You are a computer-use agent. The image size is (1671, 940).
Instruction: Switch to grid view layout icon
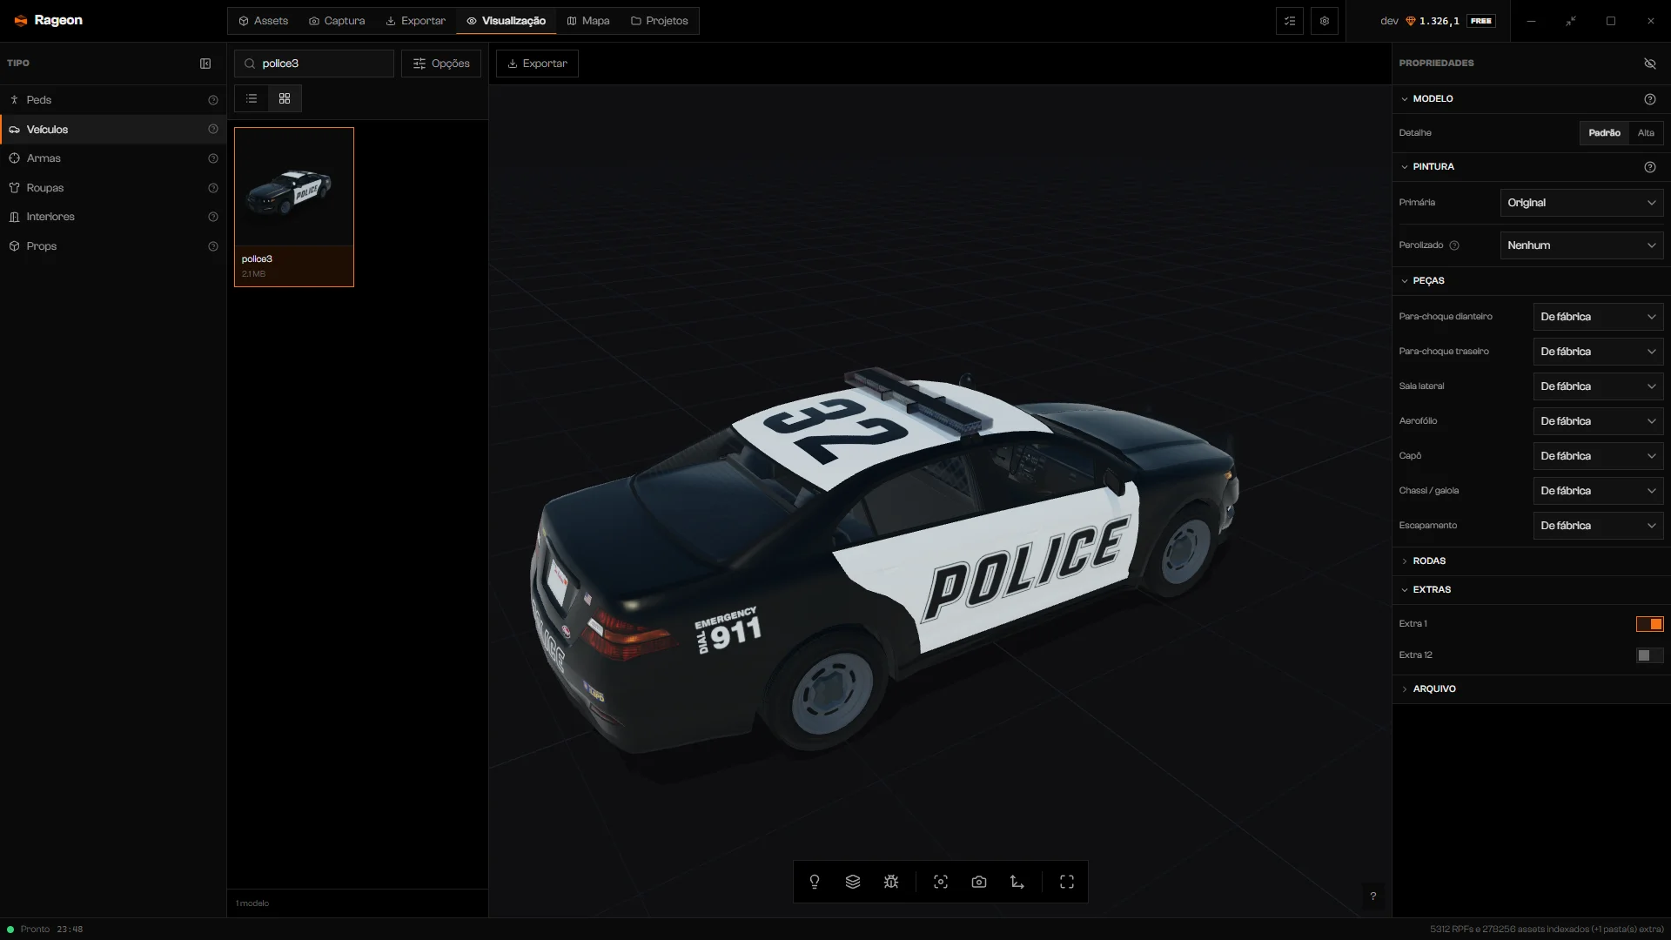(285, 98)
